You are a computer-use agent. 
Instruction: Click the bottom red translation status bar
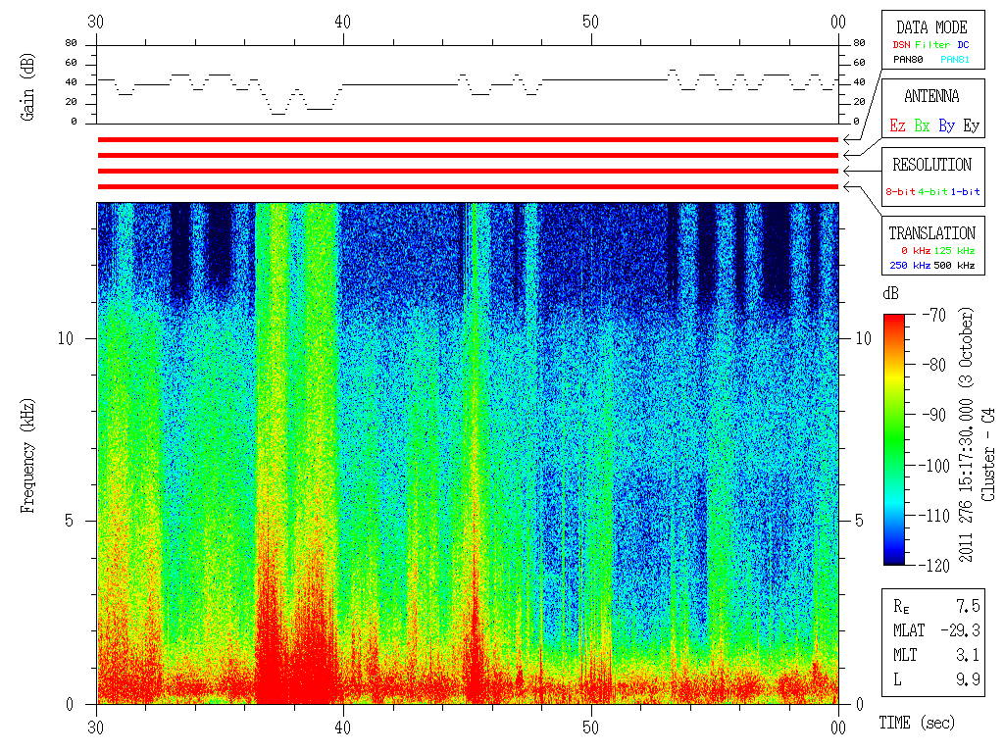(x=468, y=187)
